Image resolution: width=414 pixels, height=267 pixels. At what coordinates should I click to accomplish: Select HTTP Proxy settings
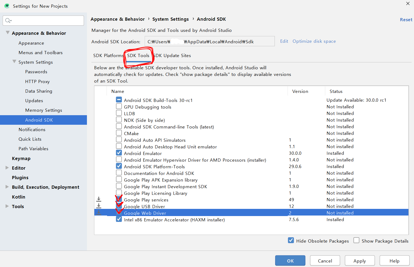pyautogui.click(x=37, y=81)
